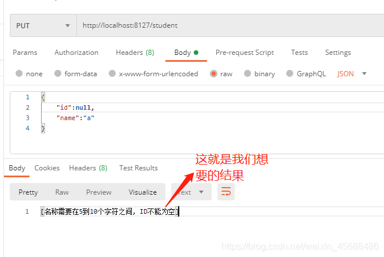
Task: Select form-data body type
Action: 76,73
